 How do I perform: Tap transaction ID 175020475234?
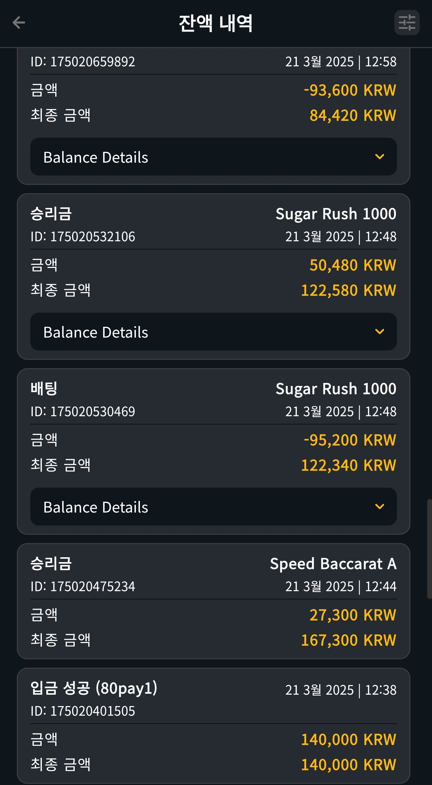point(83,587)
